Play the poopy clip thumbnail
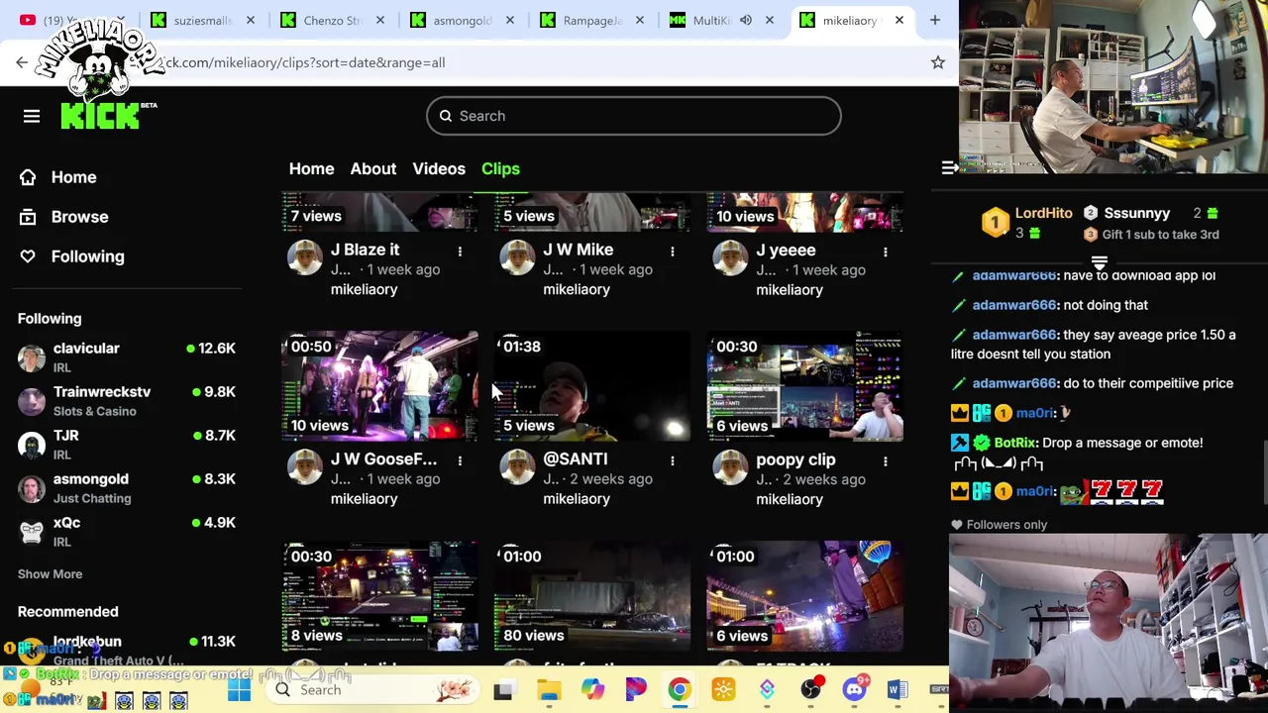The image size is (1268, 713). coord(805,386)
